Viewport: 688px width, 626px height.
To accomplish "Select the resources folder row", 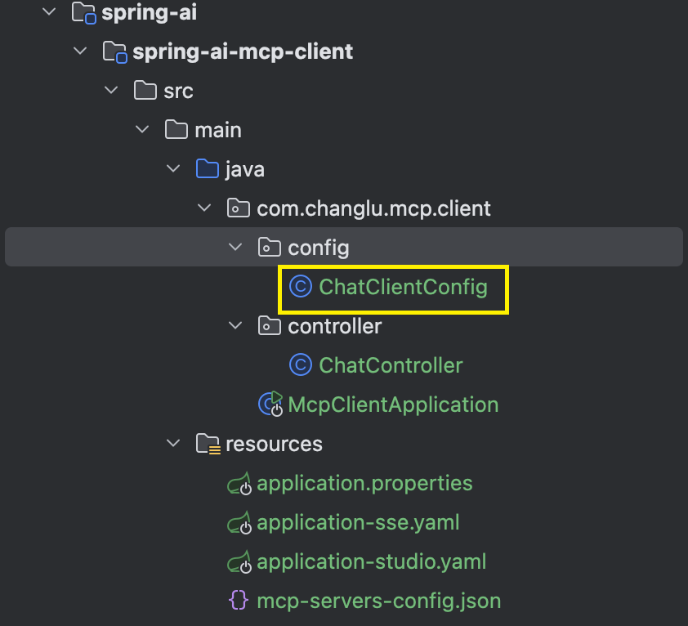I will (x=274, y=444).
